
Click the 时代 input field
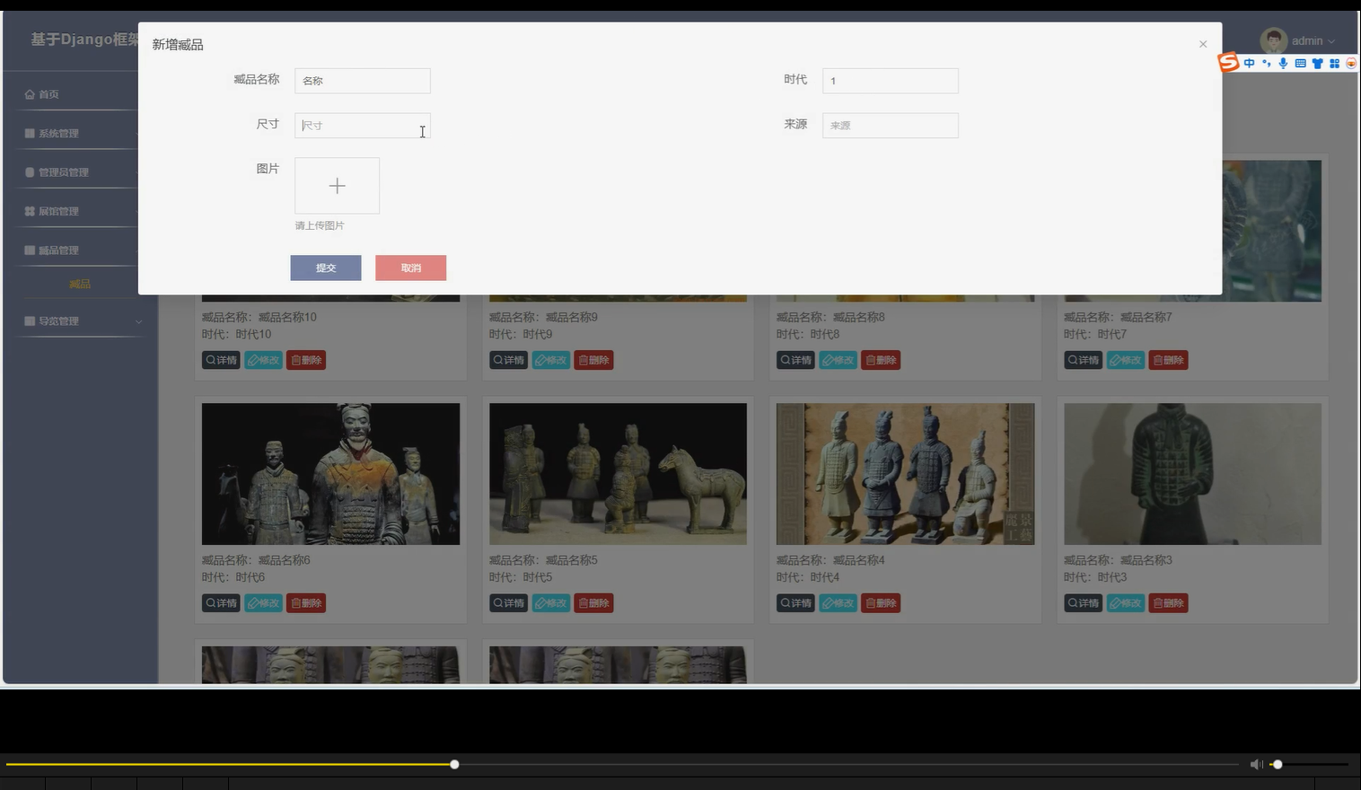(x=891, y=81)
